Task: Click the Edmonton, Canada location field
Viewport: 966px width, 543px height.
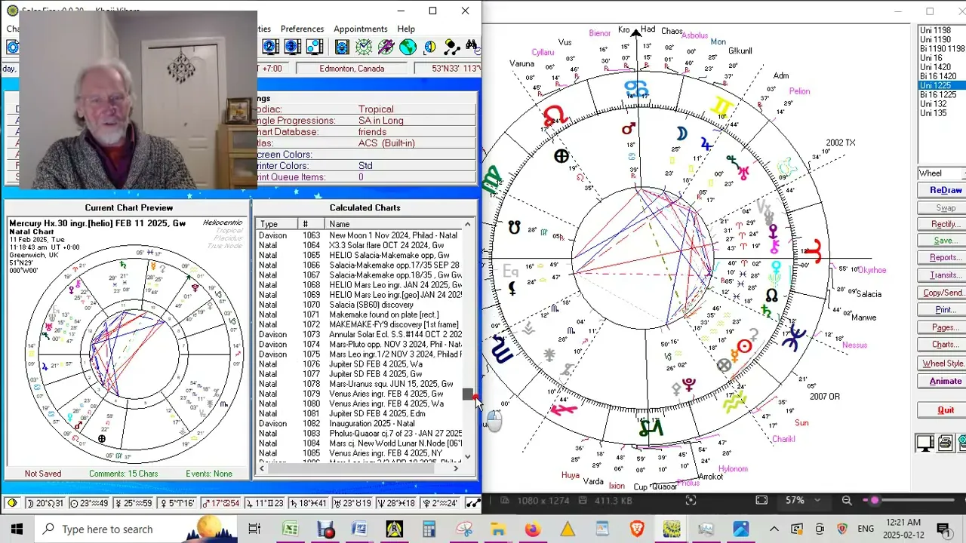Action: (x=352, y=69)
